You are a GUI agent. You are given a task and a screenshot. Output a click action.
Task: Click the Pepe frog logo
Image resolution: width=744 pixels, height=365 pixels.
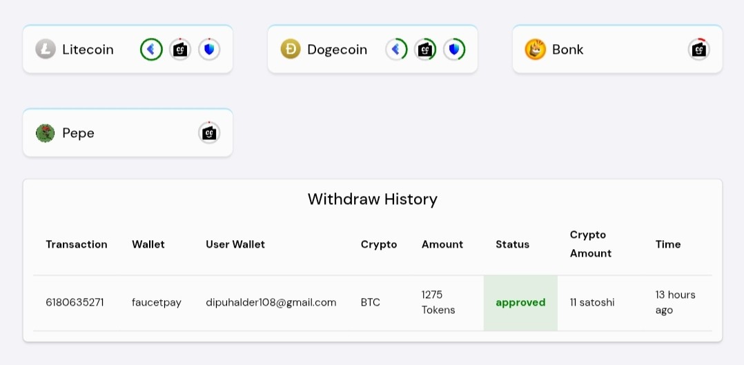point(46,133)
